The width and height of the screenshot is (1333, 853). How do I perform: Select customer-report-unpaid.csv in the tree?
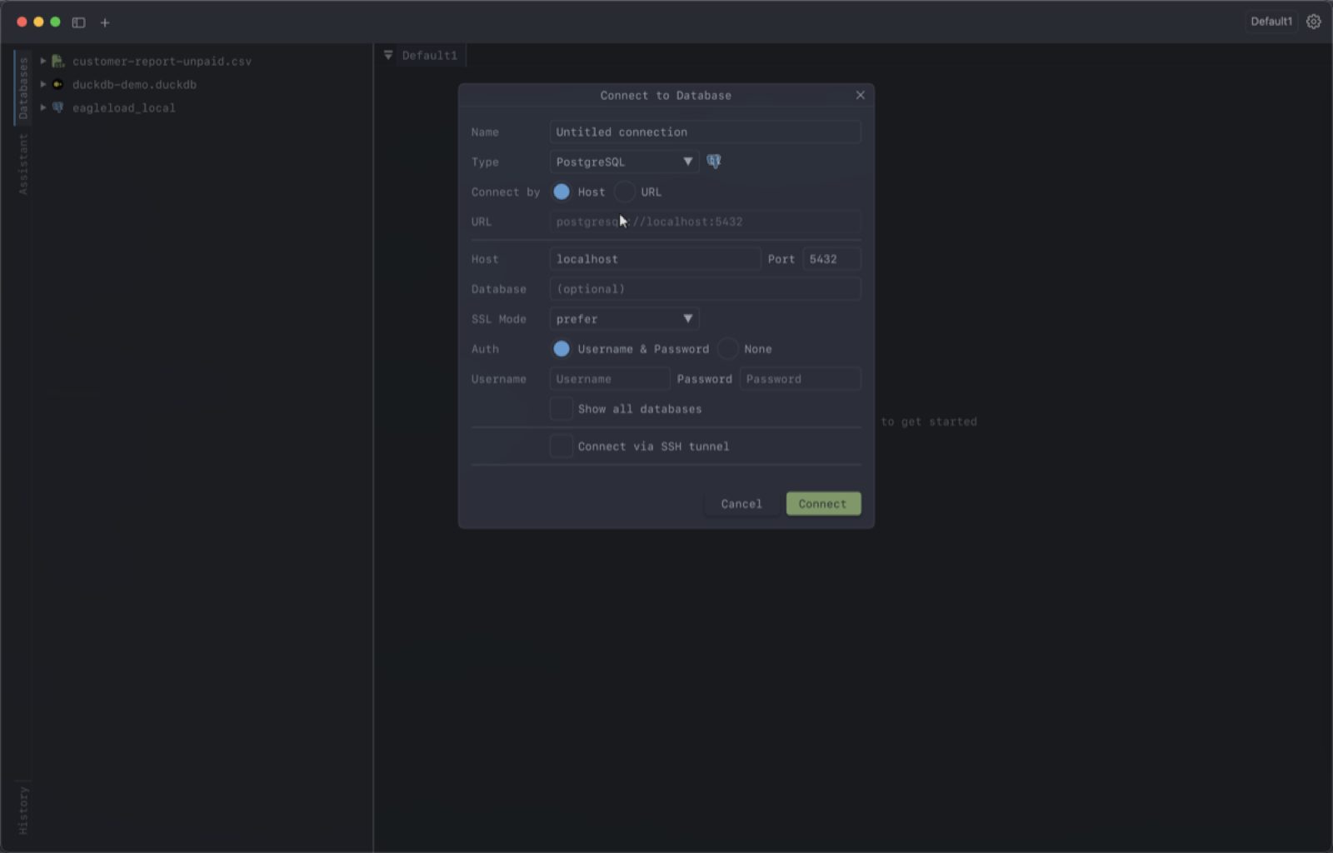pyautogui.click(x=162, y=61)
